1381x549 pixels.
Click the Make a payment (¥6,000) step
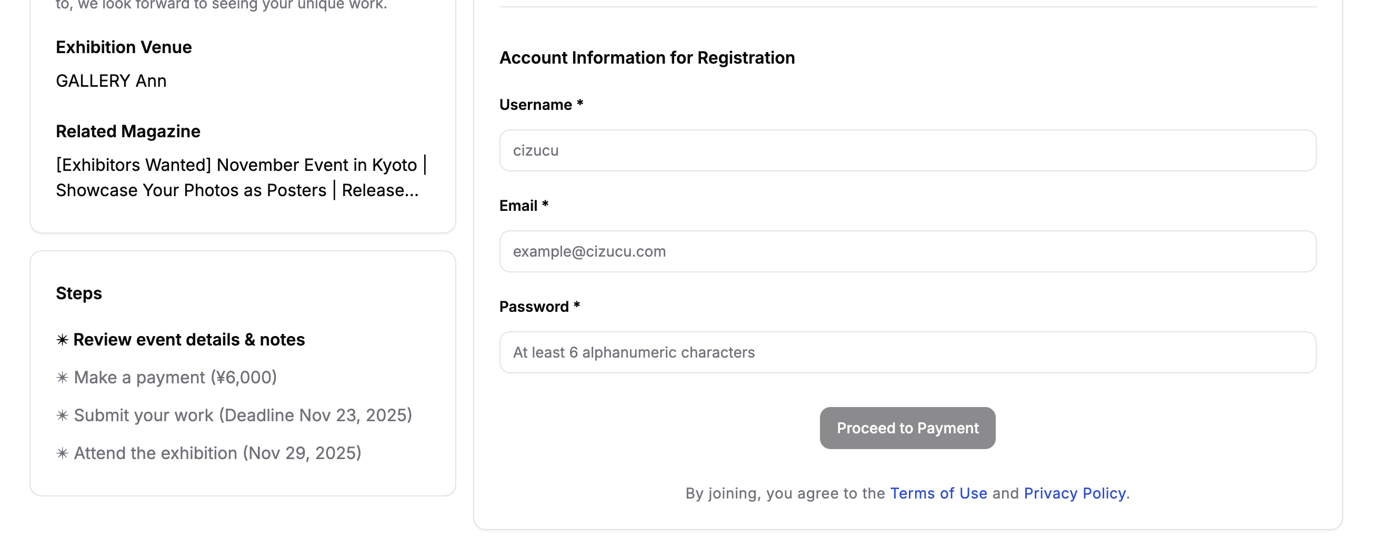tap(175, 378)
